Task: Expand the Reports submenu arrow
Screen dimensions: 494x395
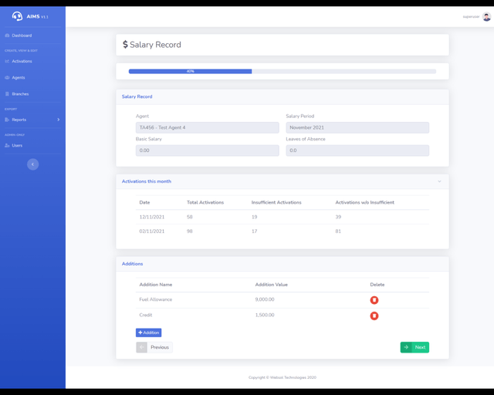Action: 58,120
